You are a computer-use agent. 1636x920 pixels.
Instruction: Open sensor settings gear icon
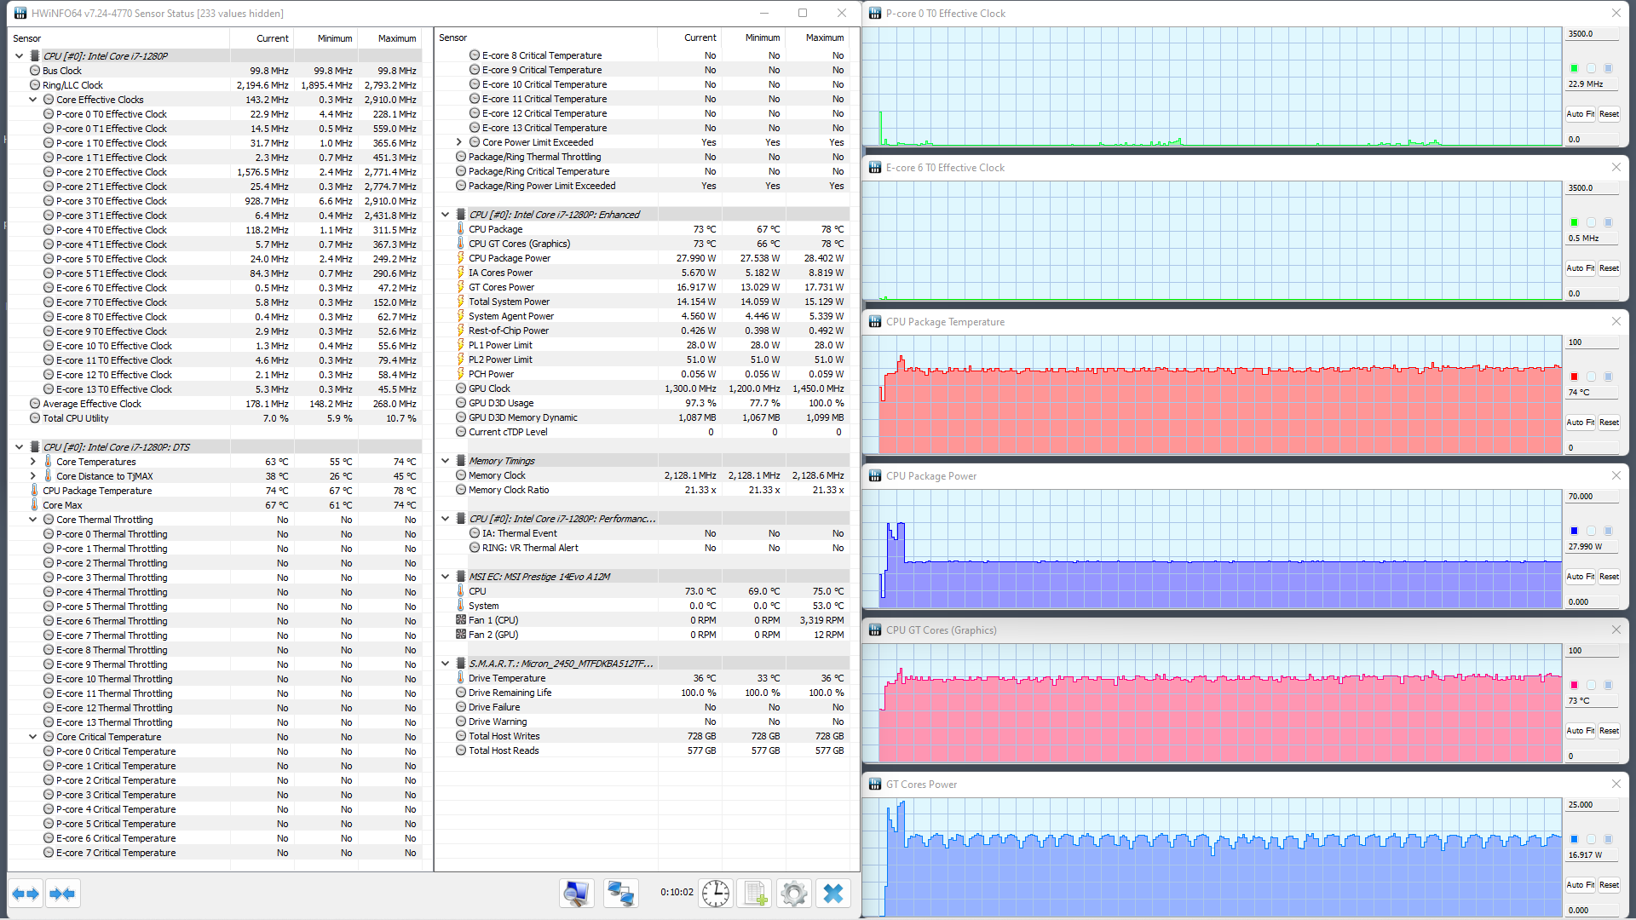[x=793, y=894]
